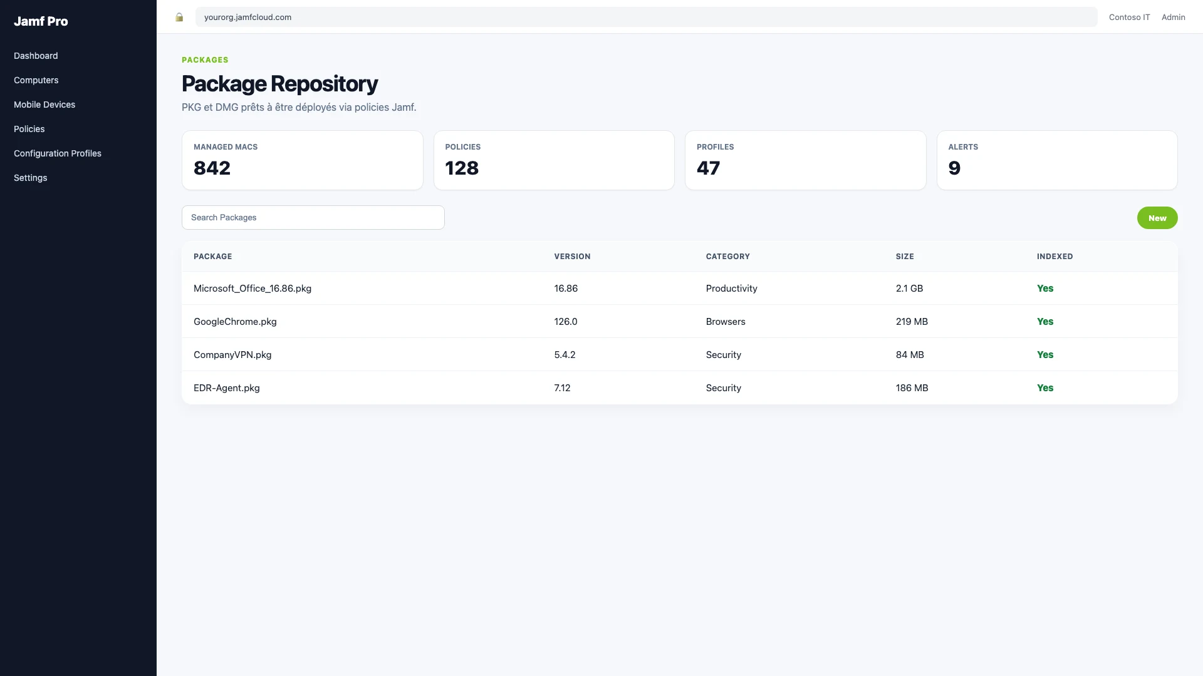
Task: Select the EDR-Agent.pkg package name
Action: (x=227, y=388)
